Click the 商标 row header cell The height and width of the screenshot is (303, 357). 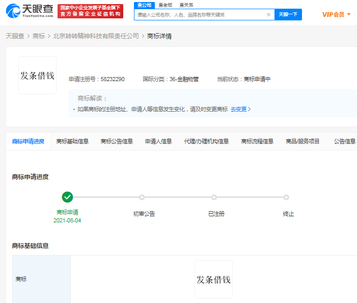(x=41, y=279)
